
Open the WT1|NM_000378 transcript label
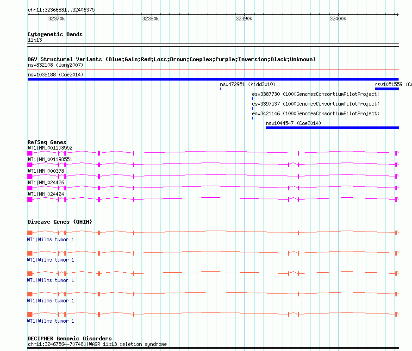(46, 171)
